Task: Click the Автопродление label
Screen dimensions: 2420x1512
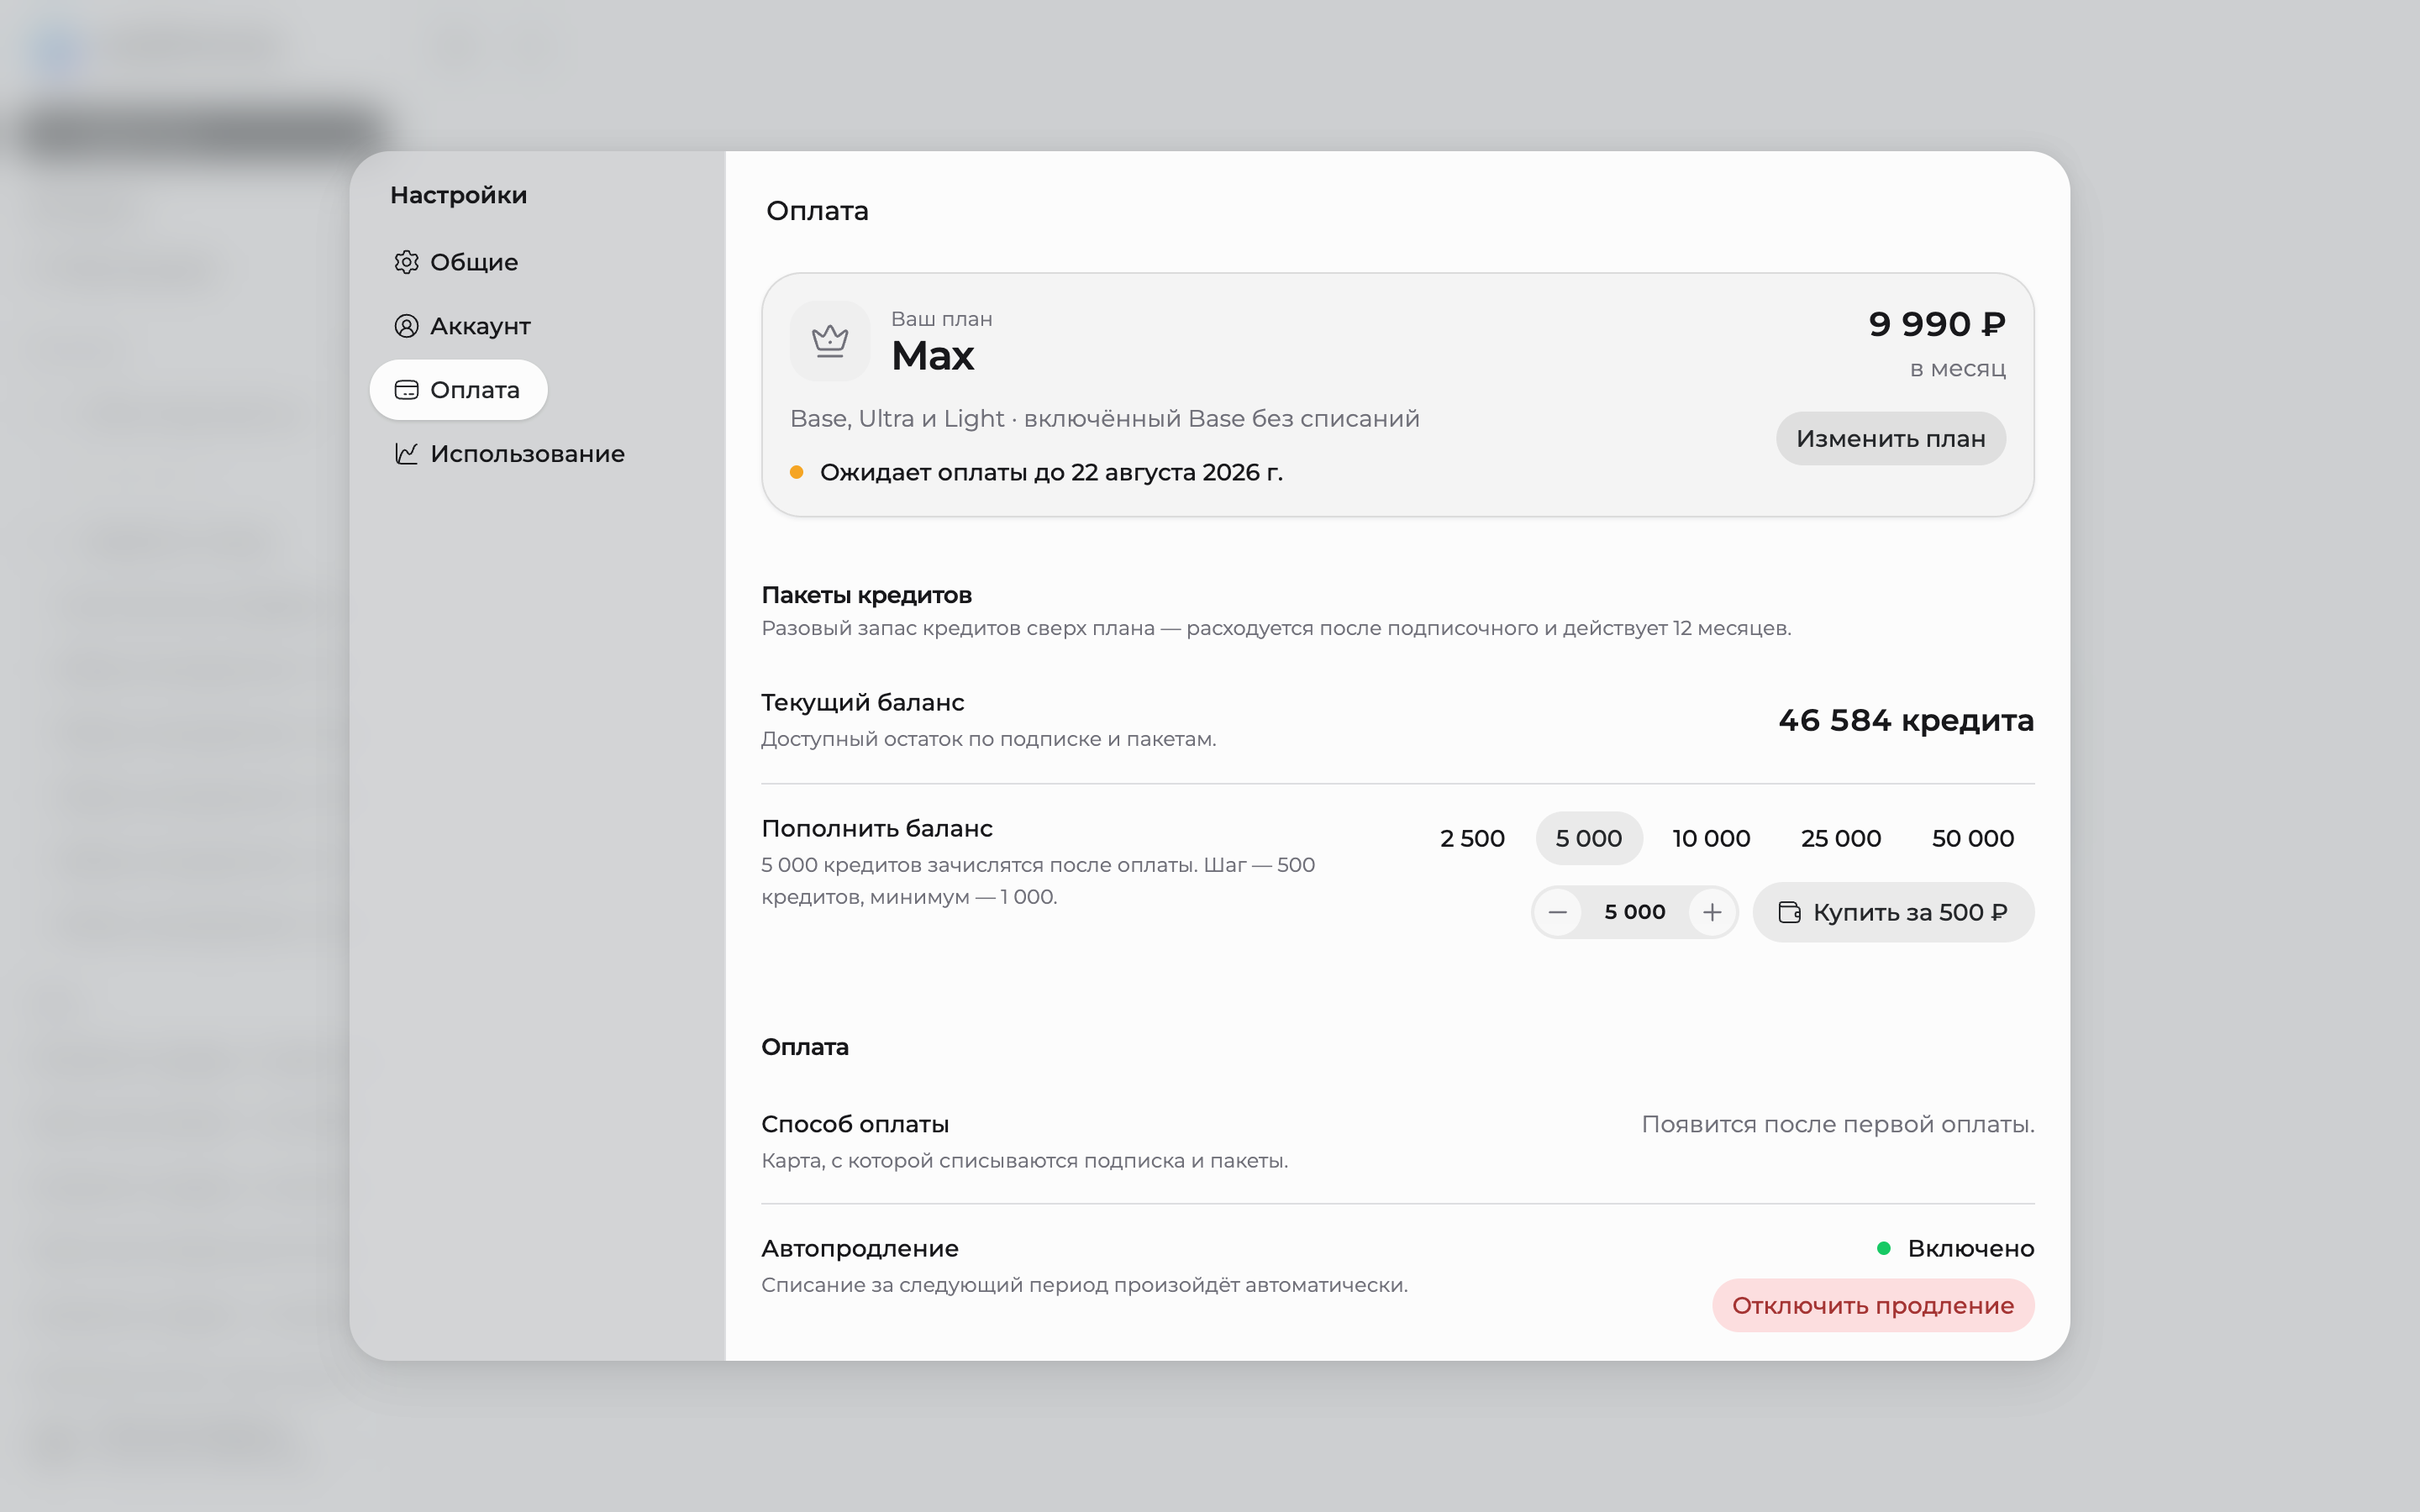Action: (859, 1248)
